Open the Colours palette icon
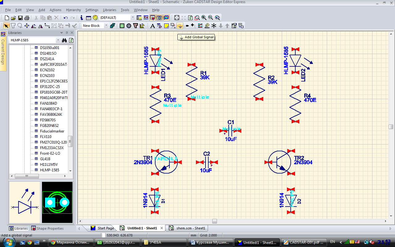Viewport: 395px width, 247px height. click(95, 18)
